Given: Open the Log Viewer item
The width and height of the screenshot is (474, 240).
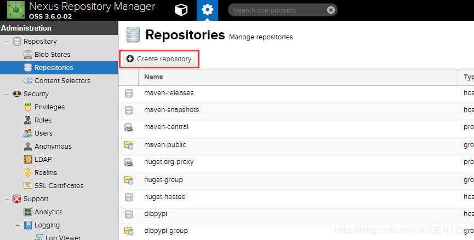Looking at the screenshot, I should [x=63, y=237].
